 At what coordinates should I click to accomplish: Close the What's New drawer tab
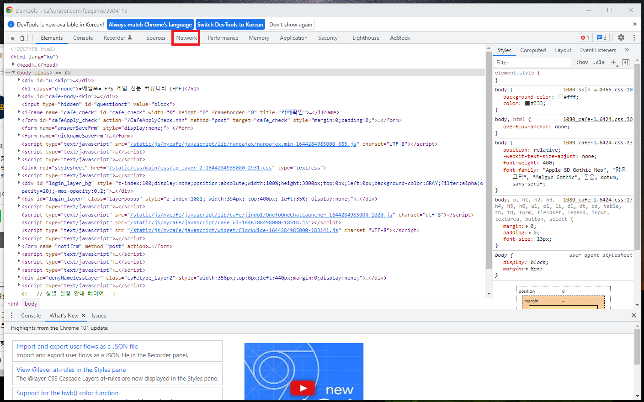83,316
